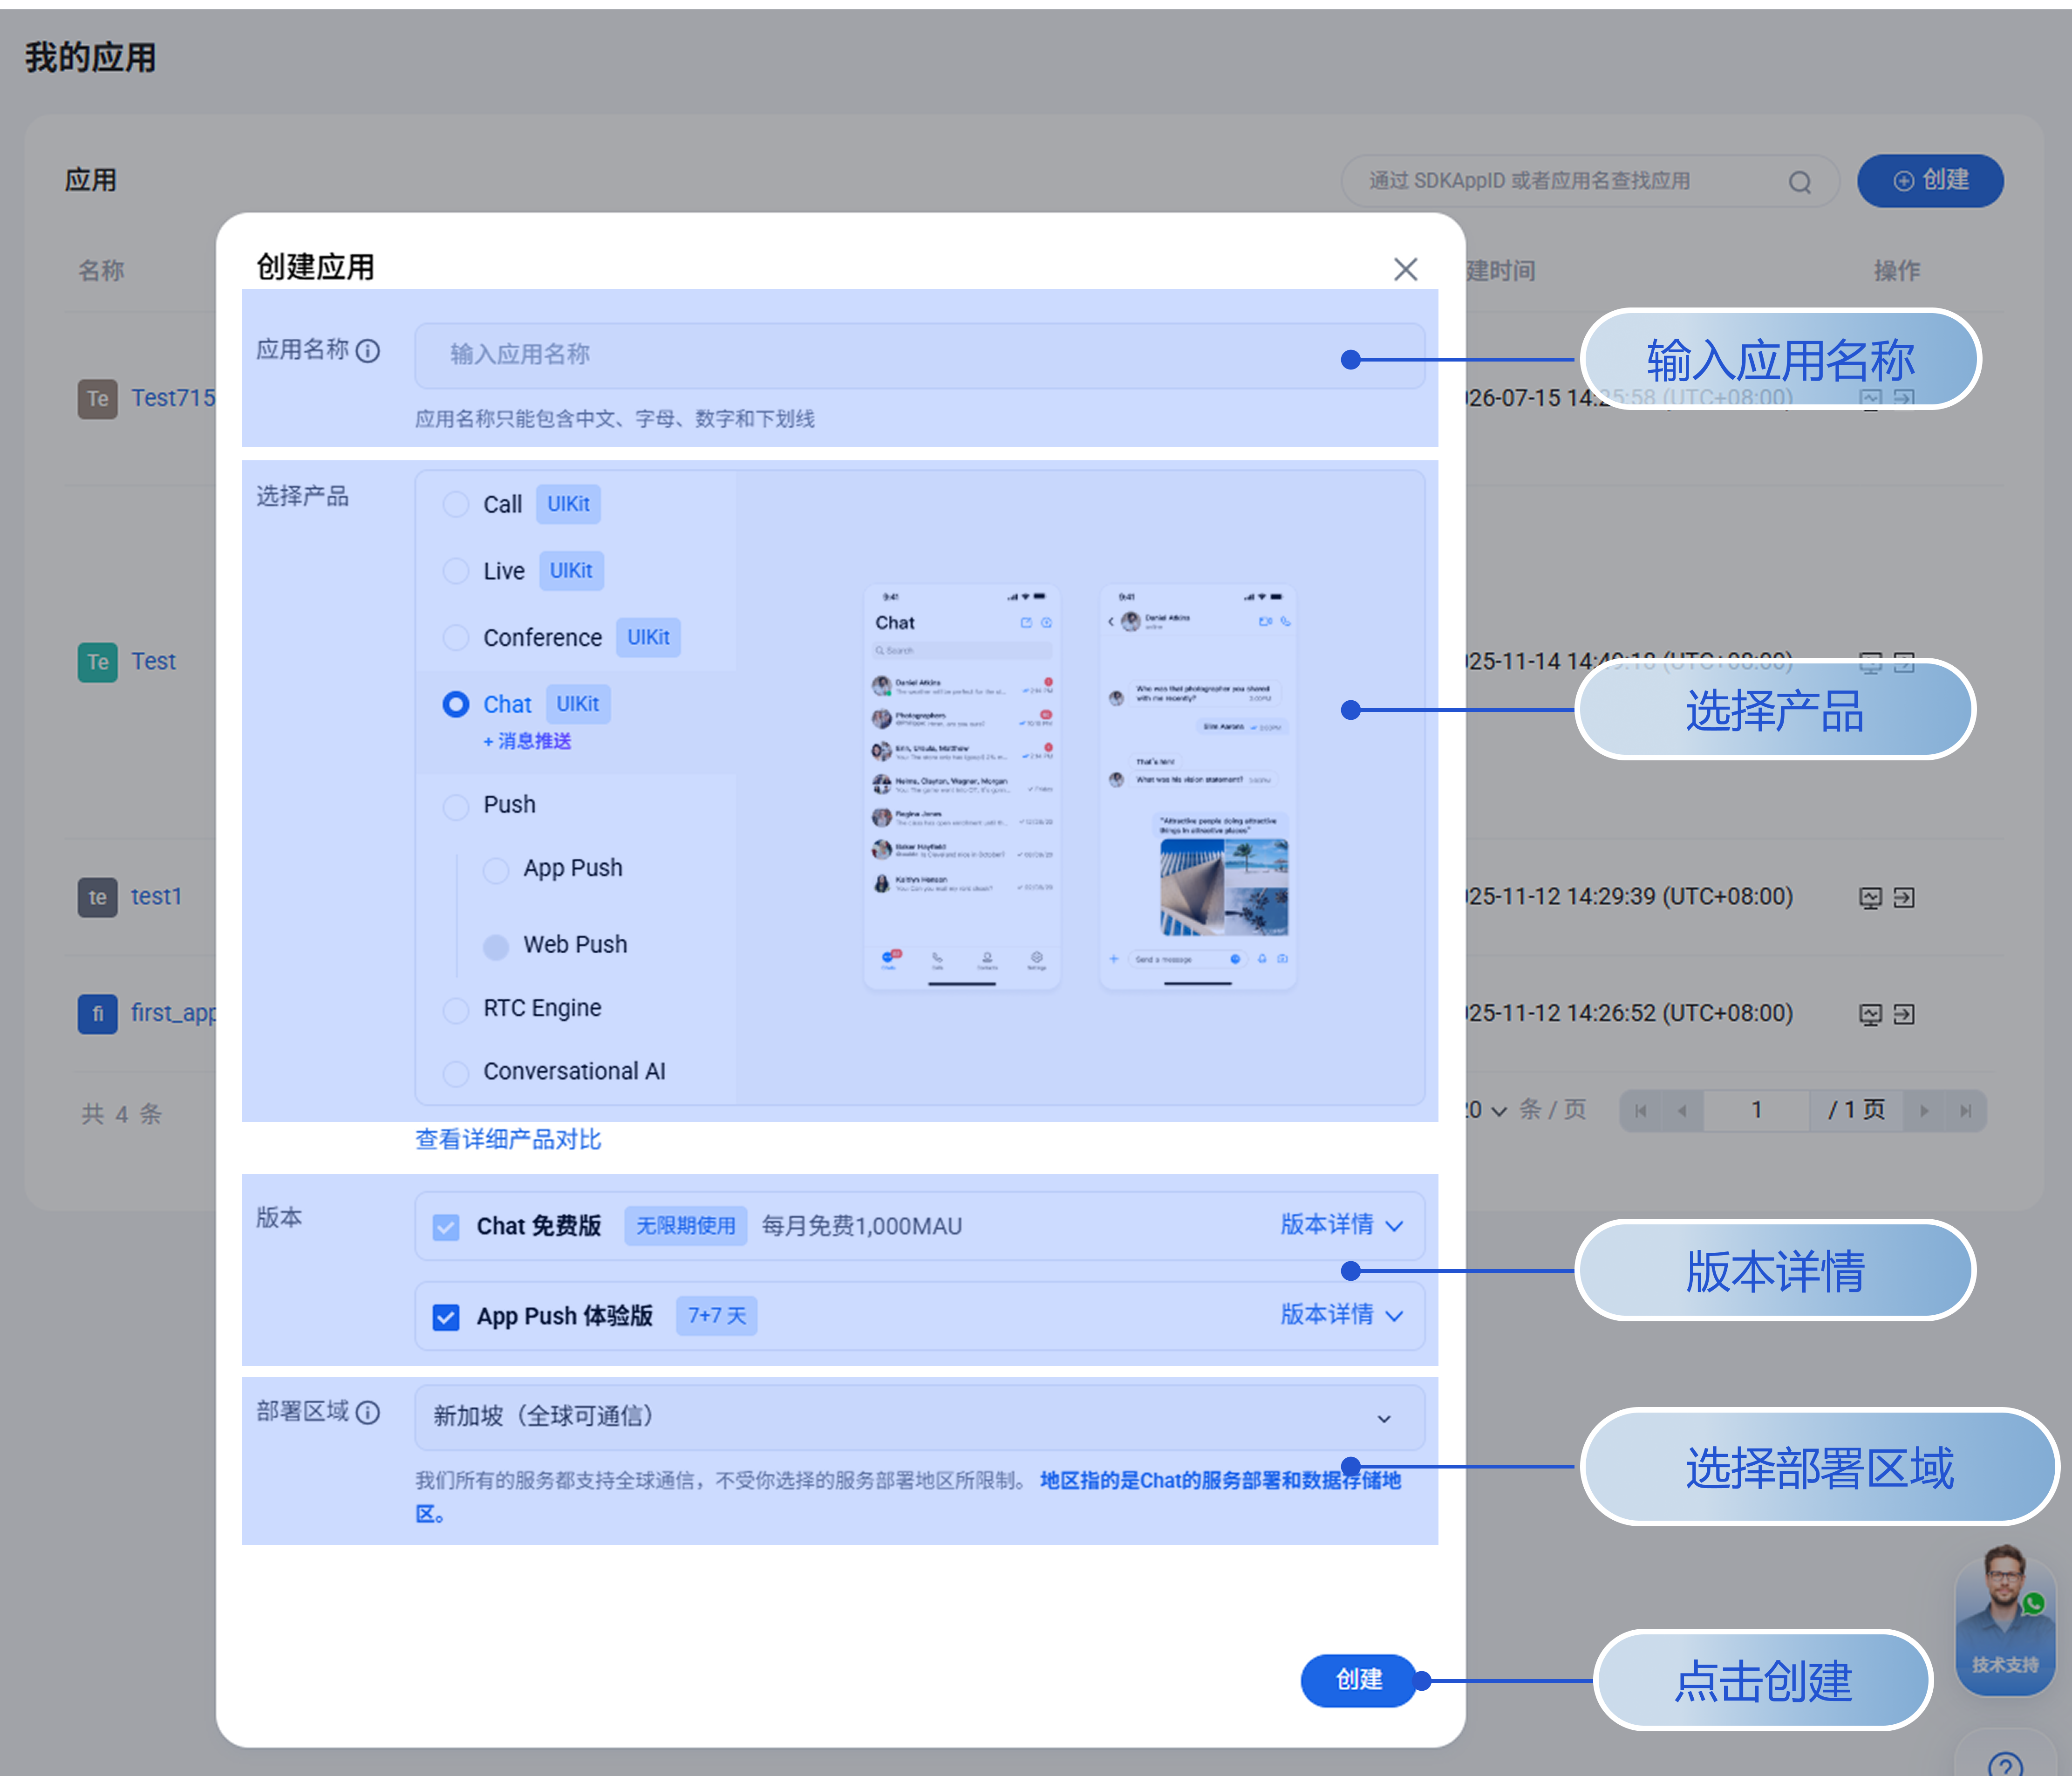Select the Call product radio button
Image resolution: width=2072 pixels, height=1776 pixels.
tap(456, 504)
